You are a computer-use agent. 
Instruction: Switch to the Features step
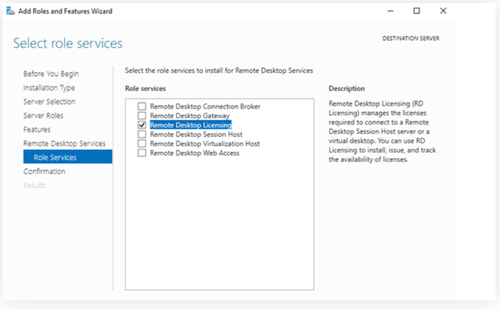click(x=37, y=130)
